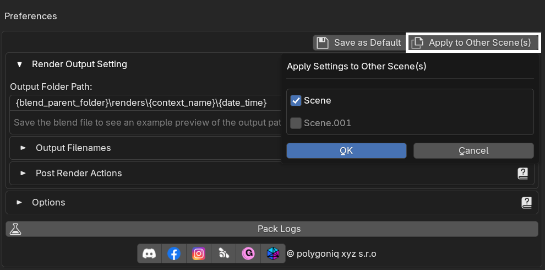
Task: Expand the Options section
Action: [x=20, y=203]
